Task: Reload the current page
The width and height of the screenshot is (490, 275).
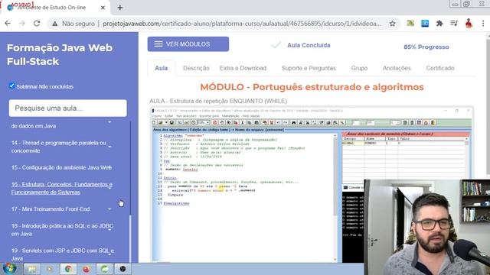Action: [x=37, y=24]
